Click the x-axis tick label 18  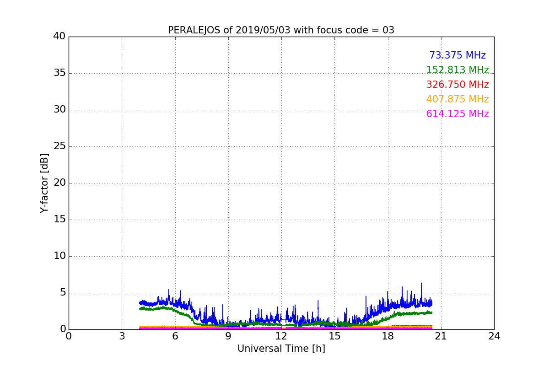pyautogui.click(x=388, y=336)
